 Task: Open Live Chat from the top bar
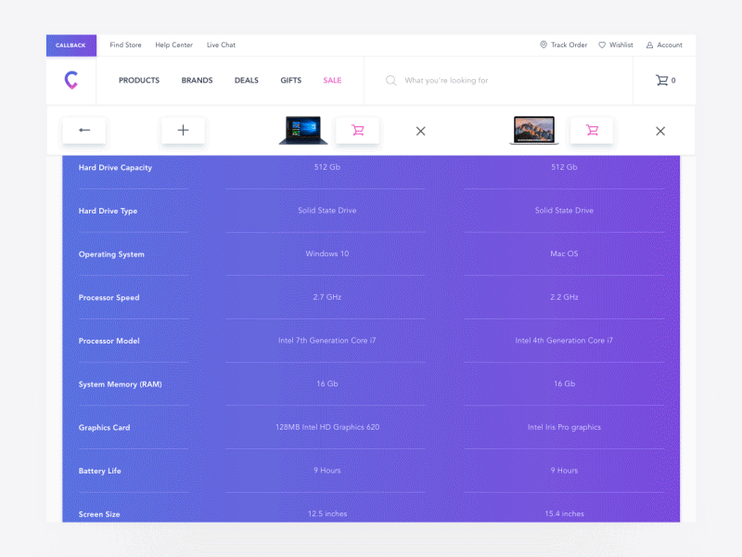pos(221,45)
